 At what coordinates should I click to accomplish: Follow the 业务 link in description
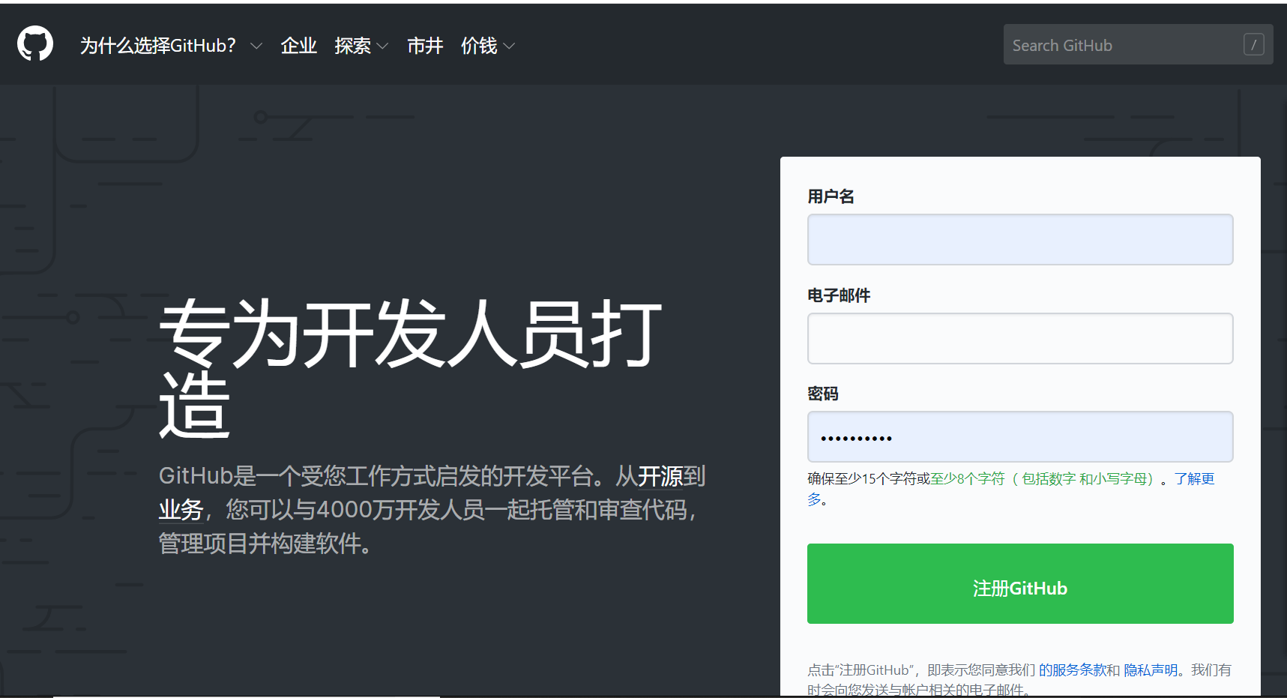point(181,510)
